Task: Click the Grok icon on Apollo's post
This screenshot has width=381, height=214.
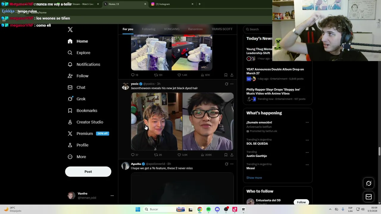Action: click(227, 164)
